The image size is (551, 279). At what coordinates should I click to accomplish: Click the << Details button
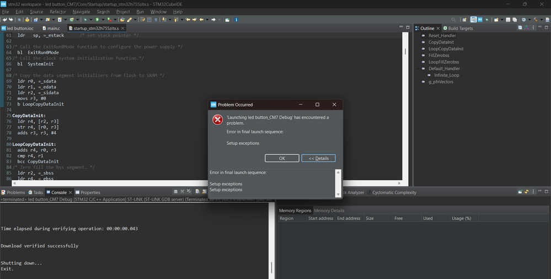pyautogui.click(x=318, y=158)
